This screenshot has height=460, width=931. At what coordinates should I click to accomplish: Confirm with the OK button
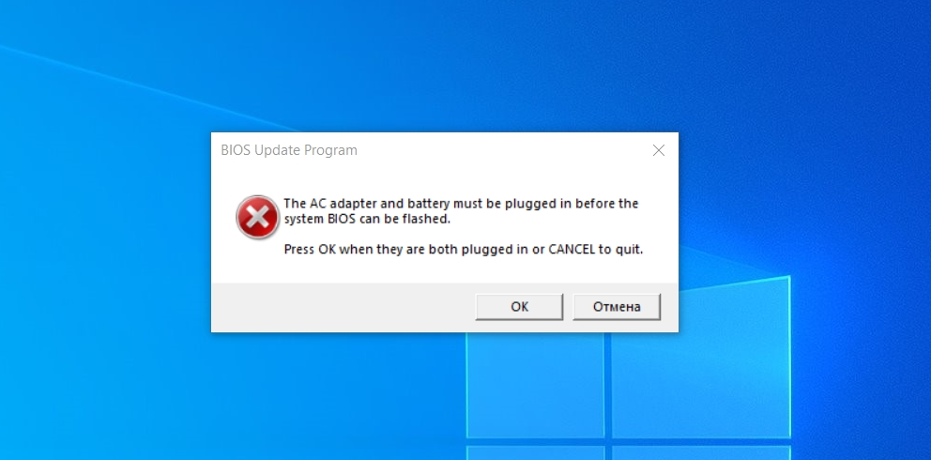coord(520,307)
